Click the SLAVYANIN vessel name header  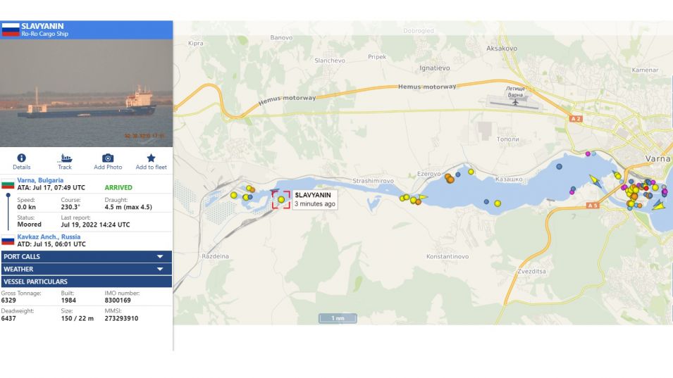tap(42, 26)
